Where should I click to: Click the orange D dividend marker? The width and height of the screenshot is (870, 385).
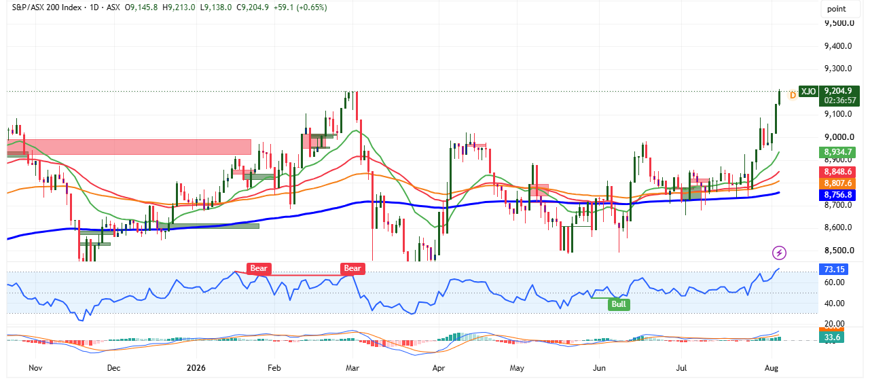pos(792,95)
